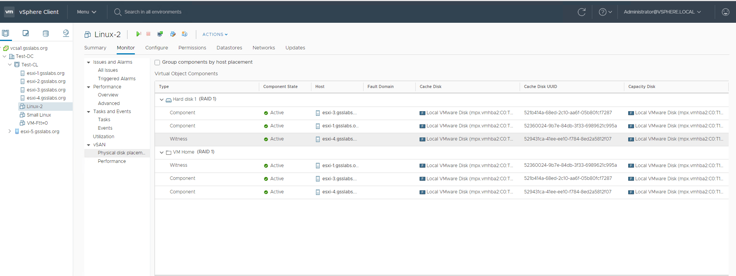Switch to the Configure tab

click(x=156, y=48)
